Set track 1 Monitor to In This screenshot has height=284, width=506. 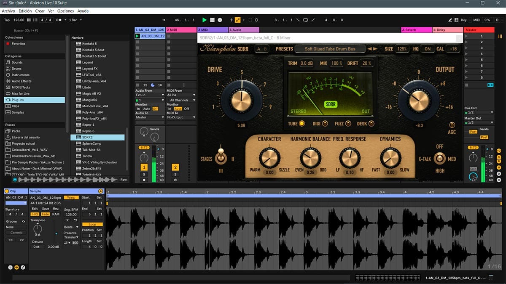[138, 109]
